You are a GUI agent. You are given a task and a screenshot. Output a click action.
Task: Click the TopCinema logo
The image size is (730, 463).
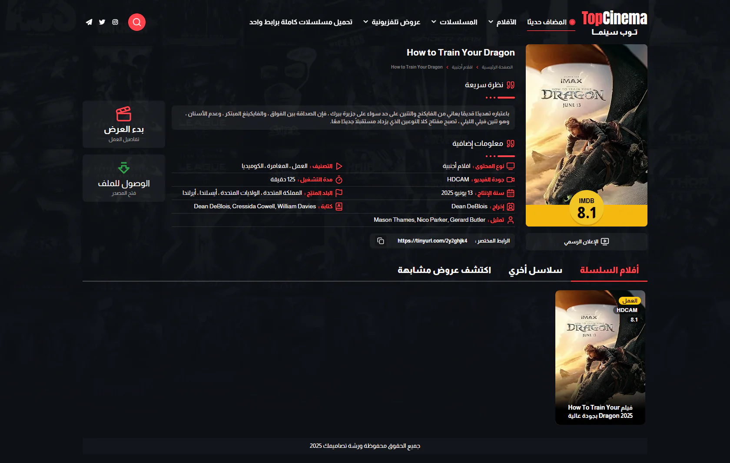pyautogui.click(x=614, y=23)
